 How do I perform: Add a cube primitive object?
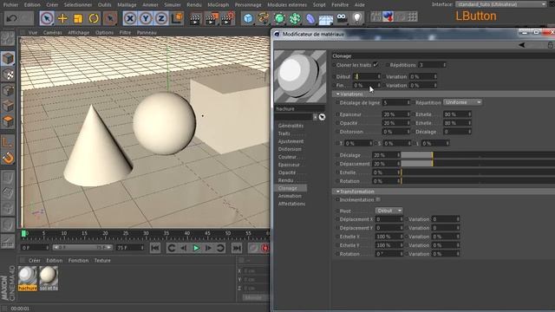[248, 18]
